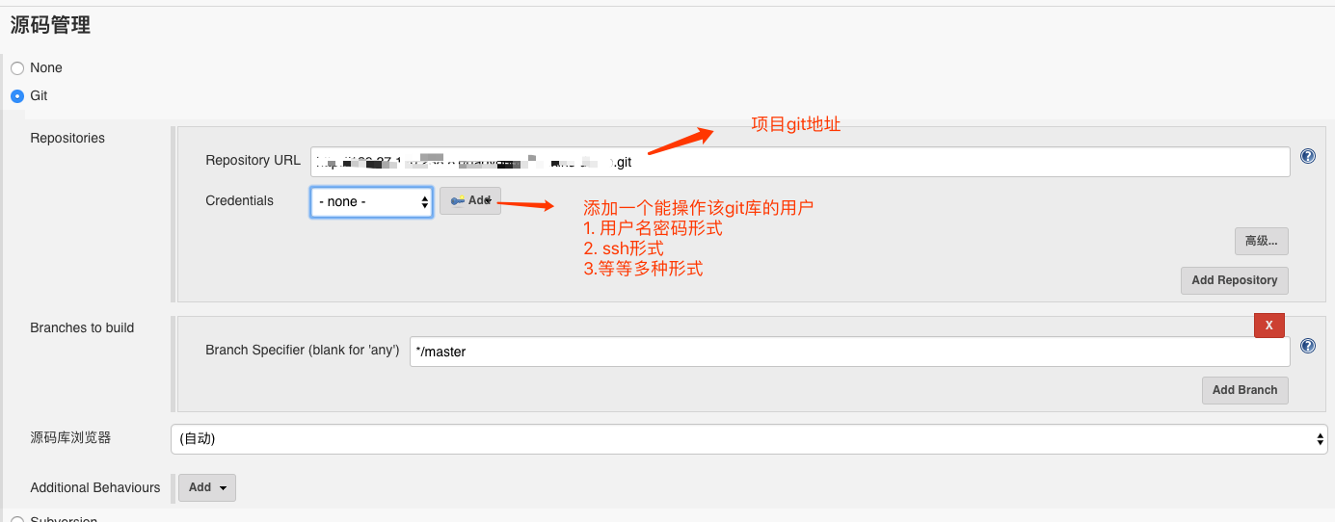Click the Add Branch button
1335x522 pixels.
[1244, 390]
